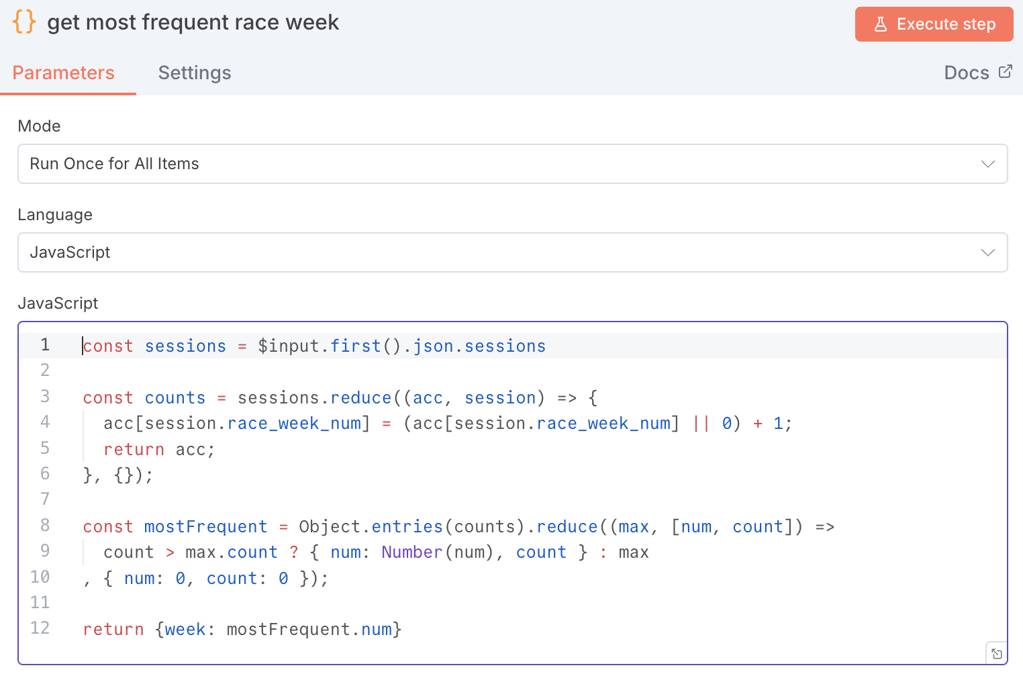Screen dimensions: 1023x678
Task: Click the Execute step button
Action: pos(934,25)
